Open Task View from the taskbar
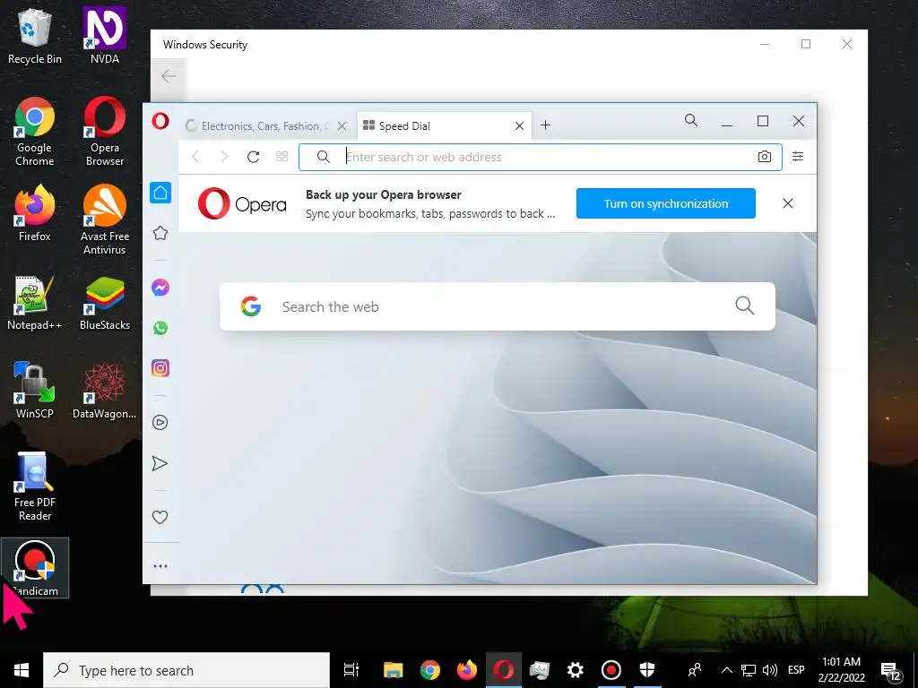918x688 pixels. [x=351, y=670]
